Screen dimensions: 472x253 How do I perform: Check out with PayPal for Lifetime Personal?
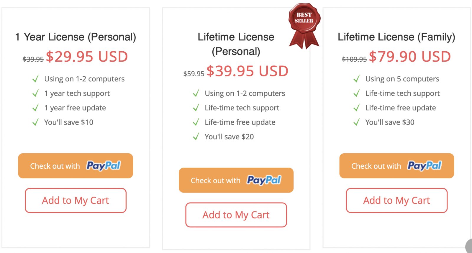(236, 180)
